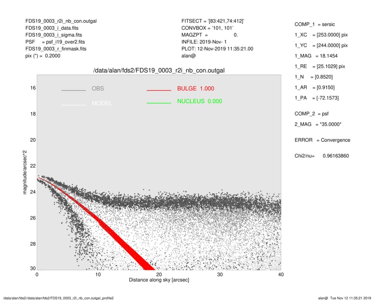Image resolution: width=375 pixels, height=300 pixels.
Task: Click the y-axis tick label '16'
Action: pos(33,88)
